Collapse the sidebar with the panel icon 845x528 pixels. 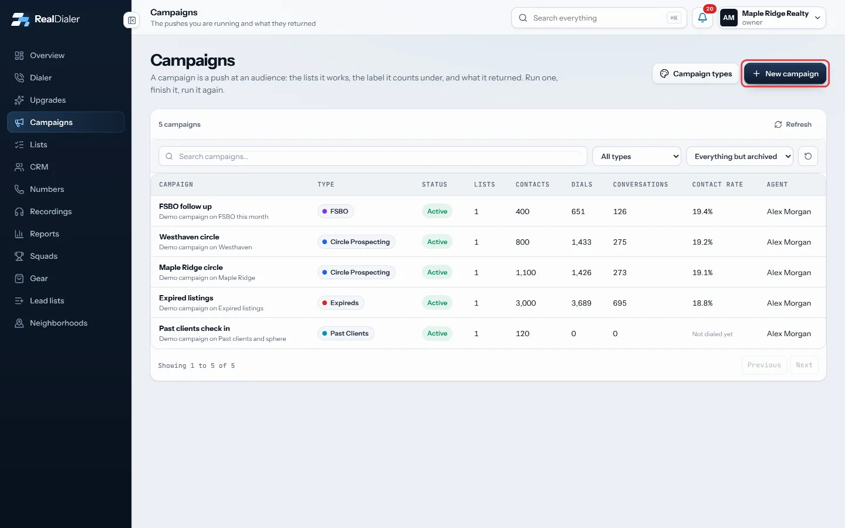pyautogui.click(x=132, y=21)
